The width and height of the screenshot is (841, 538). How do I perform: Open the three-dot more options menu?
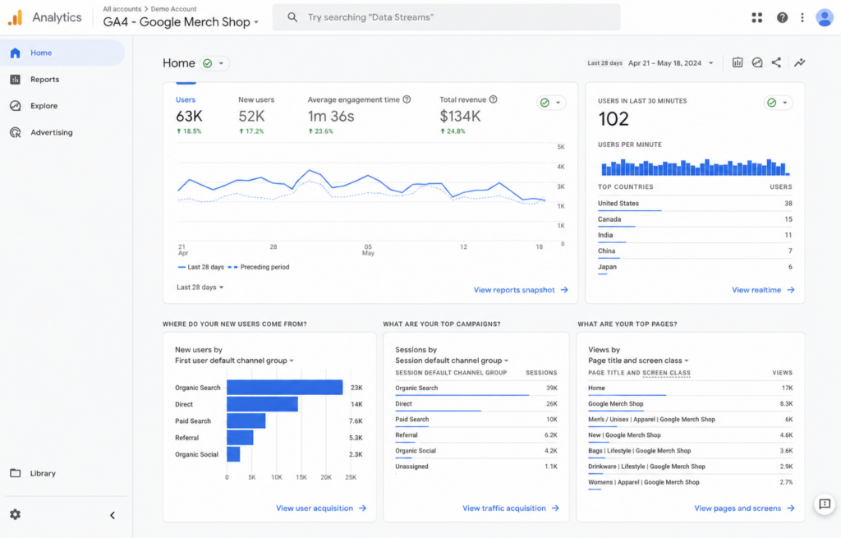pos(802,18)
